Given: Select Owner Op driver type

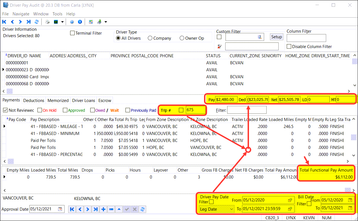Looking at the screenshot, I should click(182, 38).
